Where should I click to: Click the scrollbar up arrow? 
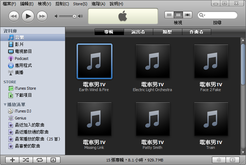pos(243,40)
